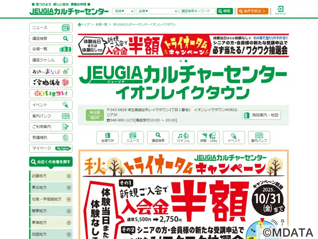The image size is (318, 239).
Task: Open 講座検索 in the left sidebar
Action: (x=51, y=39)
